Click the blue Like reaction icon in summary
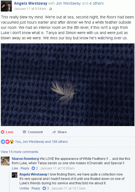The image size is (135, 192). point(3,142)
